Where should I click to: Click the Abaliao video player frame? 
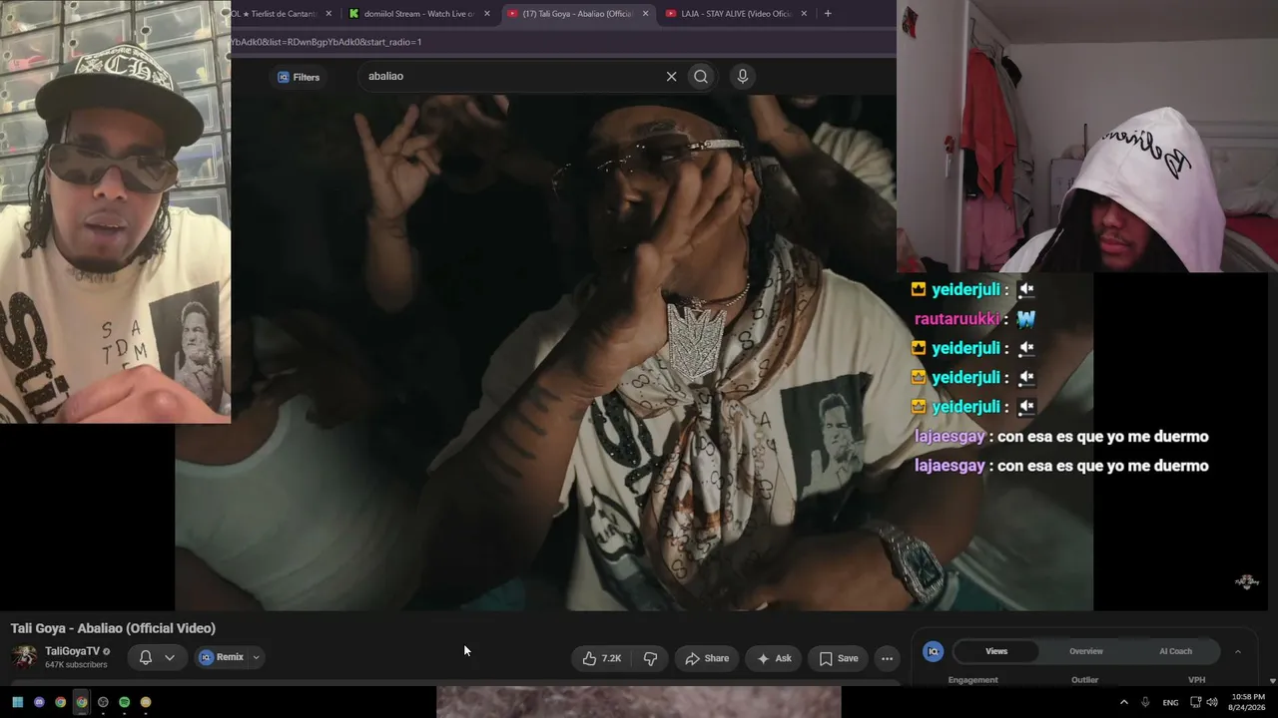[x=634, y=352]
